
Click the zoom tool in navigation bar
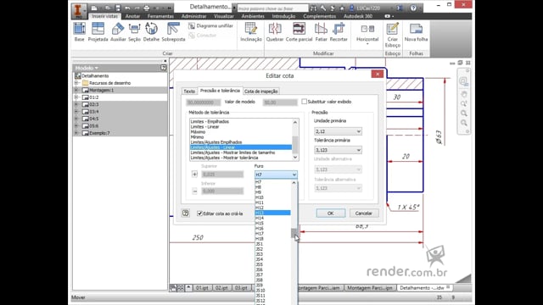464,103
